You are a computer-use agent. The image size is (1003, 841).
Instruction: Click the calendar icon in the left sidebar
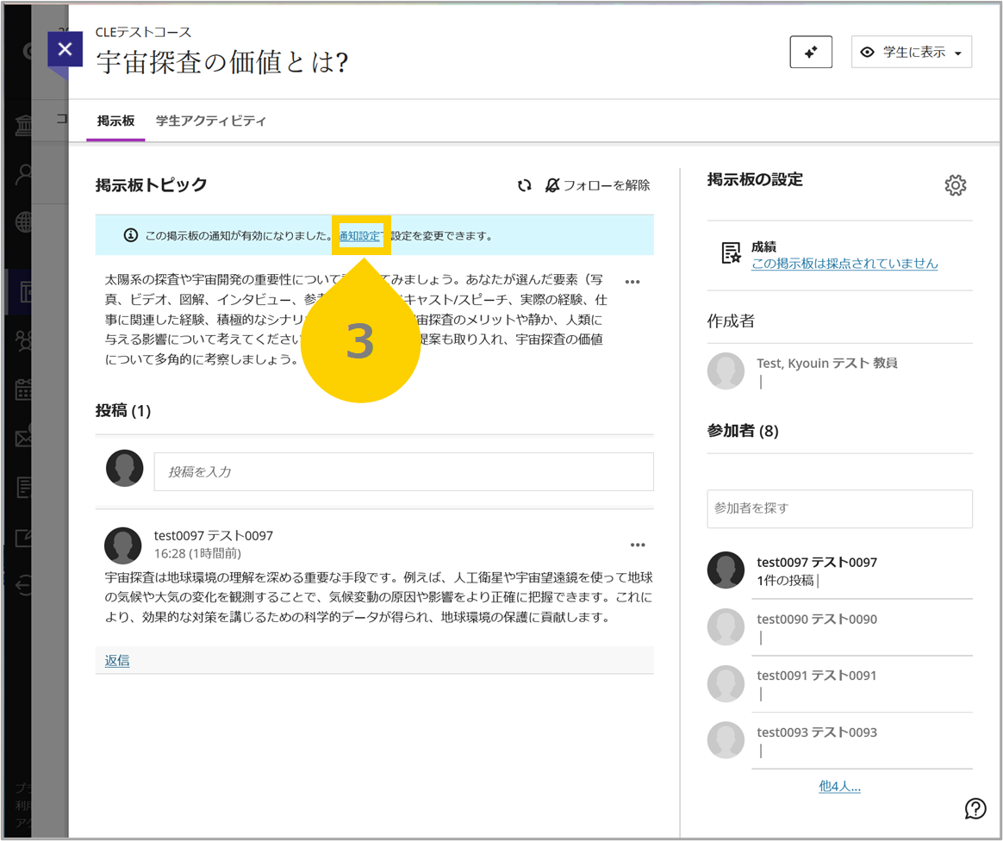coord(24,389)
